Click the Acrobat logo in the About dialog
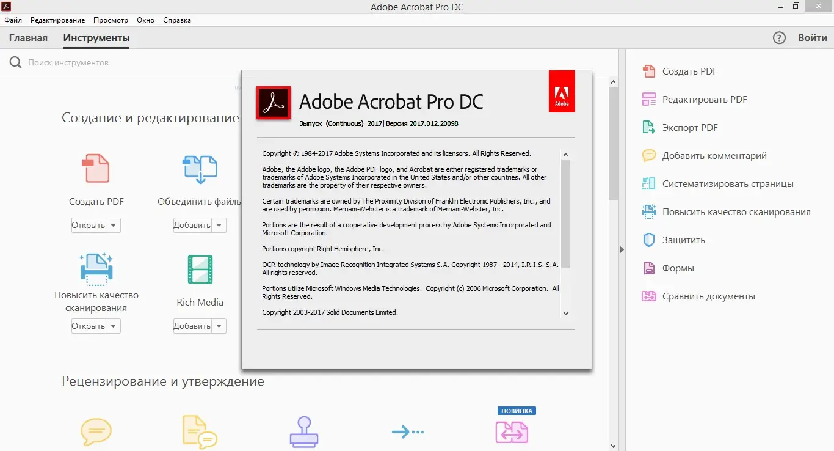This screenshot has height=451, width=834. pyautogui.click(x=274, y=102)
